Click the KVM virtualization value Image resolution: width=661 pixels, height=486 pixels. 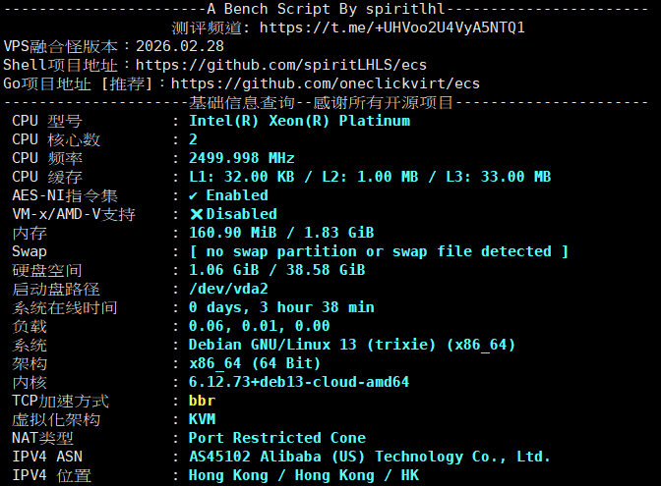click(202, 419)
